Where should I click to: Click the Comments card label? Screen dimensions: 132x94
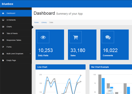(x=108, y=55)
